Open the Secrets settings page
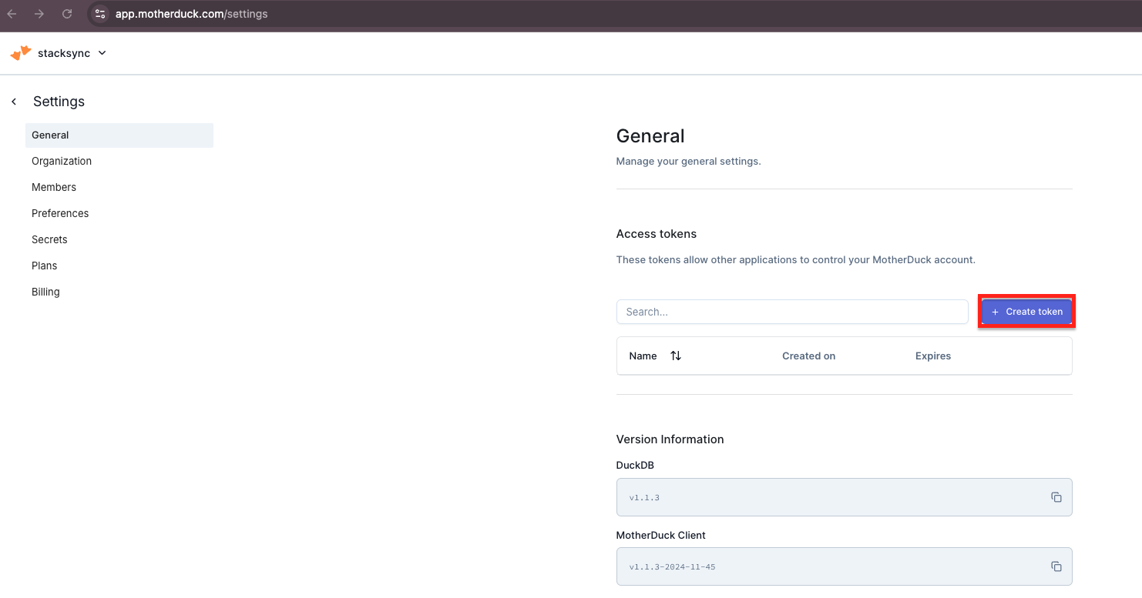The image size is (1142, 598). 49,239
